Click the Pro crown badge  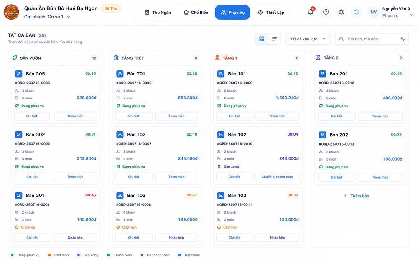(x=111, y=8)
